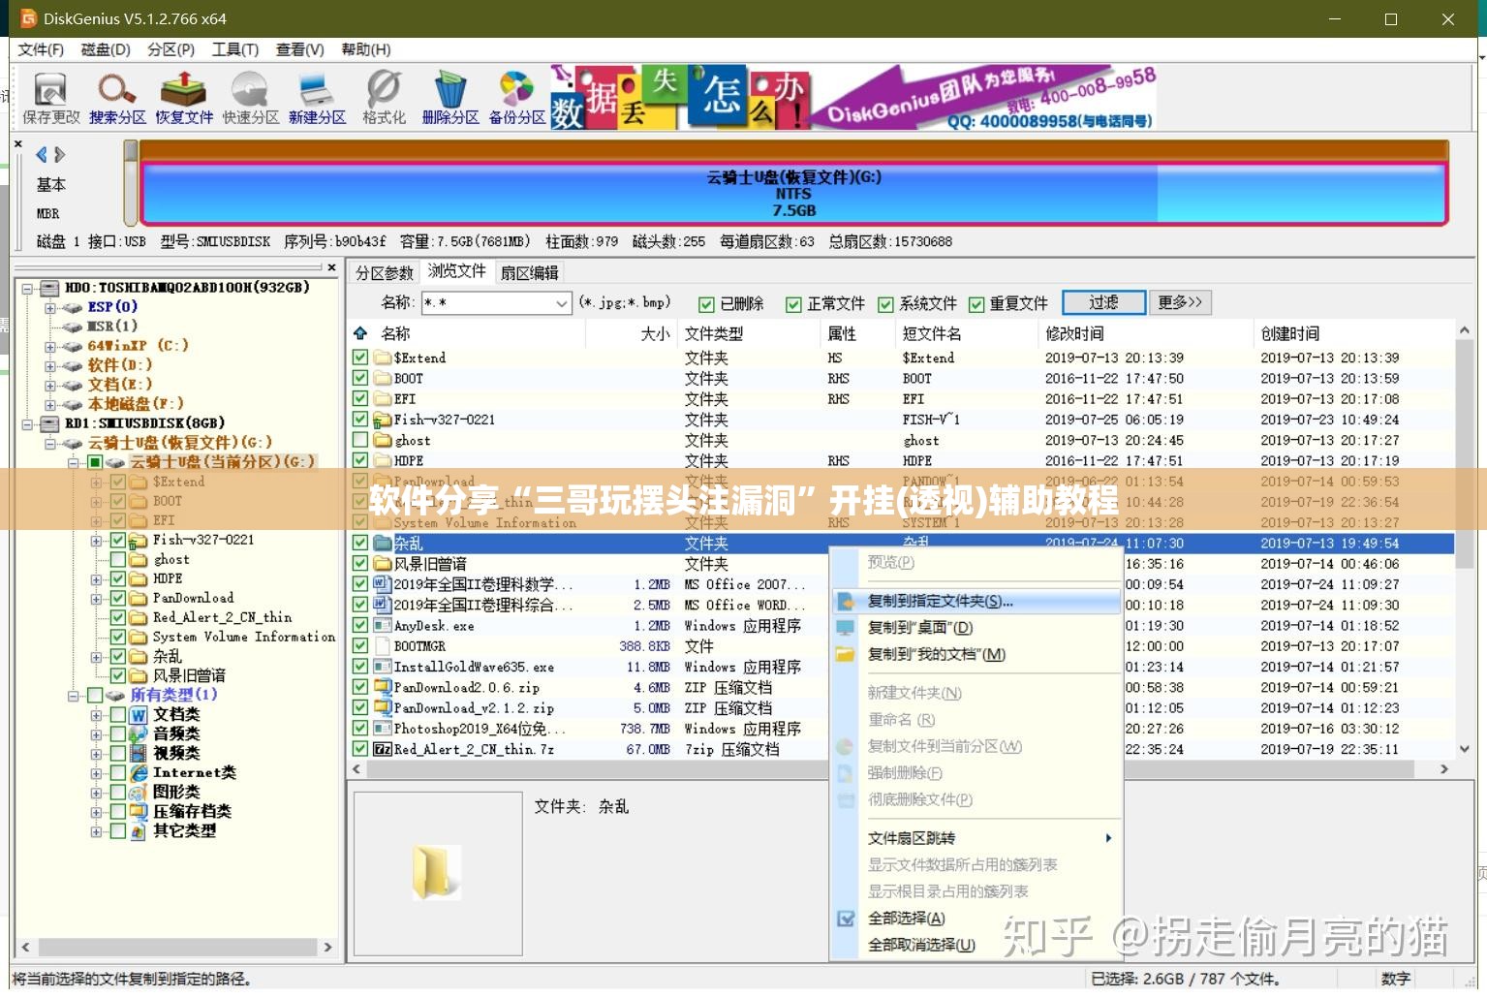
Task: Expand the 软件(D:) partition node
Action: click(50, 365)
